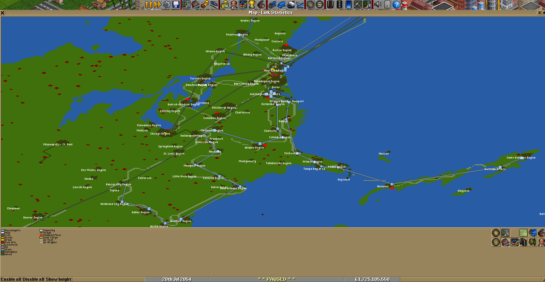545x282 pixels.
Task: Toggle Grain cargo in legend
Action: pyautogui.click(x=7, y=240)
